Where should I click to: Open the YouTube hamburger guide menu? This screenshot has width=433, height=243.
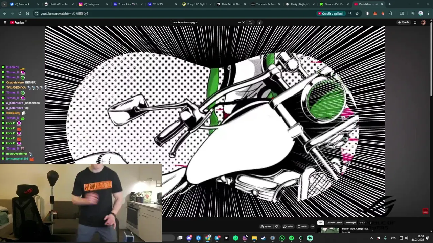point(5,22)
